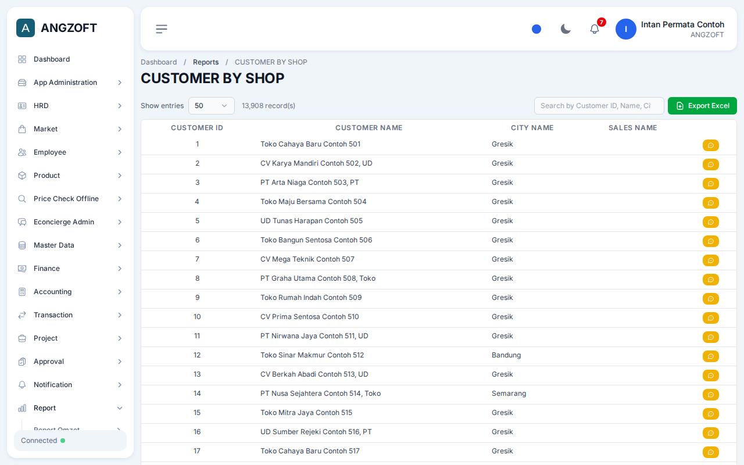Open comment button for Toko Rumah Indah Contoh 509
Image resolution: width=744 pixels, height=465 pixels.
point(711,299)
